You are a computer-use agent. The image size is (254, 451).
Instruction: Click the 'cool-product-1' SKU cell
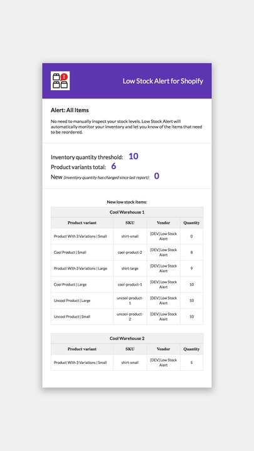pyautogui.click(x=130, y=285)
